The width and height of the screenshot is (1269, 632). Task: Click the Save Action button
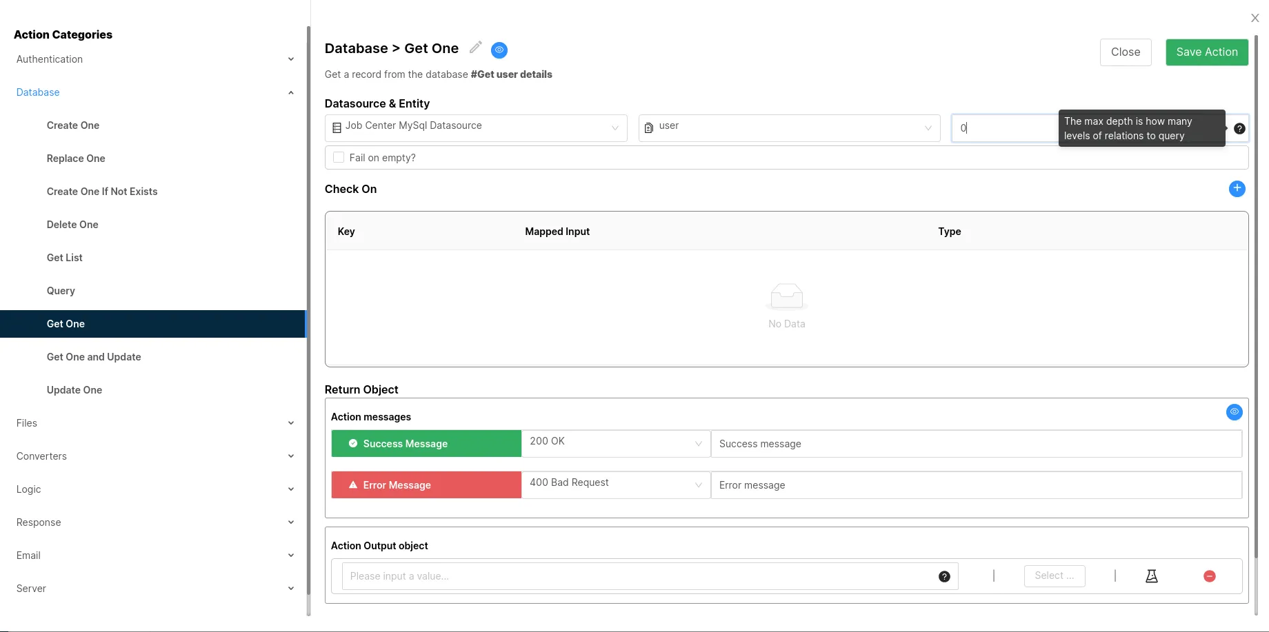(1206, 52)
